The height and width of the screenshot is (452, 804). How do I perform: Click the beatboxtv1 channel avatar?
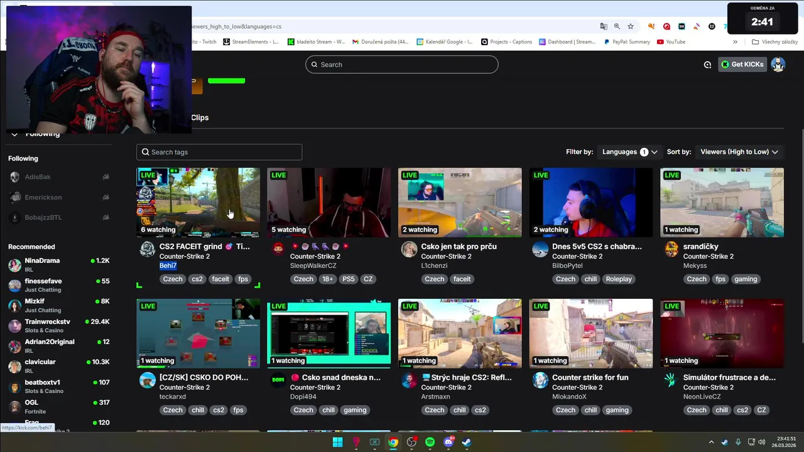[14, 387]
